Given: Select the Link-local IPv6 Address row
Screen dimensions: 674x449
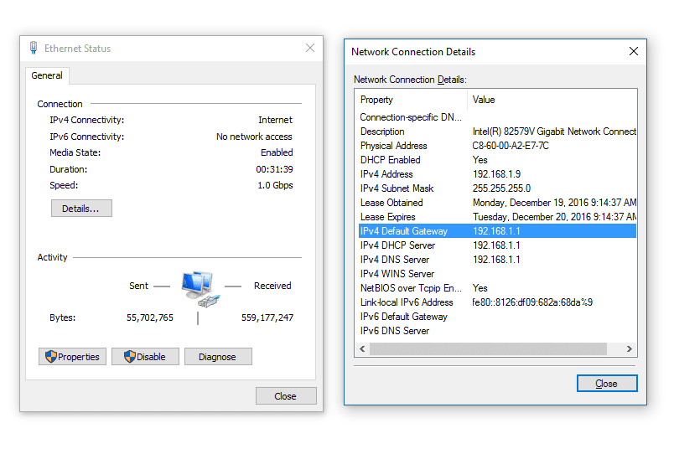Looking at the screenshot, I should point(497,302).
